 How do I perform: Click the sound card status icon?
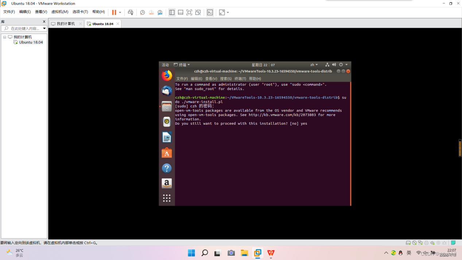[432, 243]
